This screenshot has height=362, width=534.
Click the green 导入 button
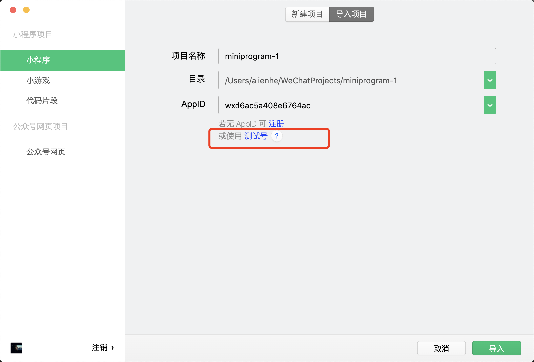pos(497,348)
